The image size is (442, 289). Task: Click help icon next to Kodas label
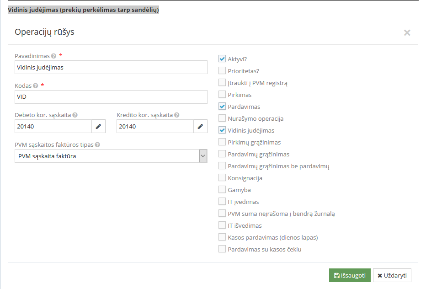(x=36, y=86)
